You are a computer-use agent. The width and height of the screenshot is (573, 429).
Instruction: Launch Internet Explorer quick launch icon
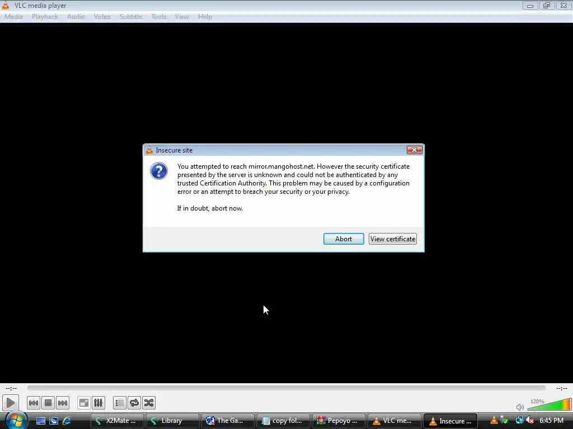pos(67,421)
